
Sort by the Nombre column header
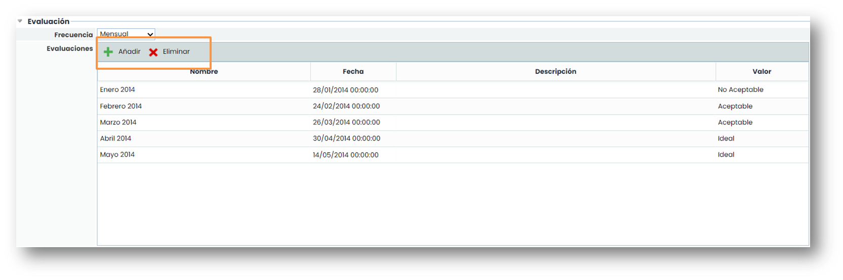[x=204, y=71]
